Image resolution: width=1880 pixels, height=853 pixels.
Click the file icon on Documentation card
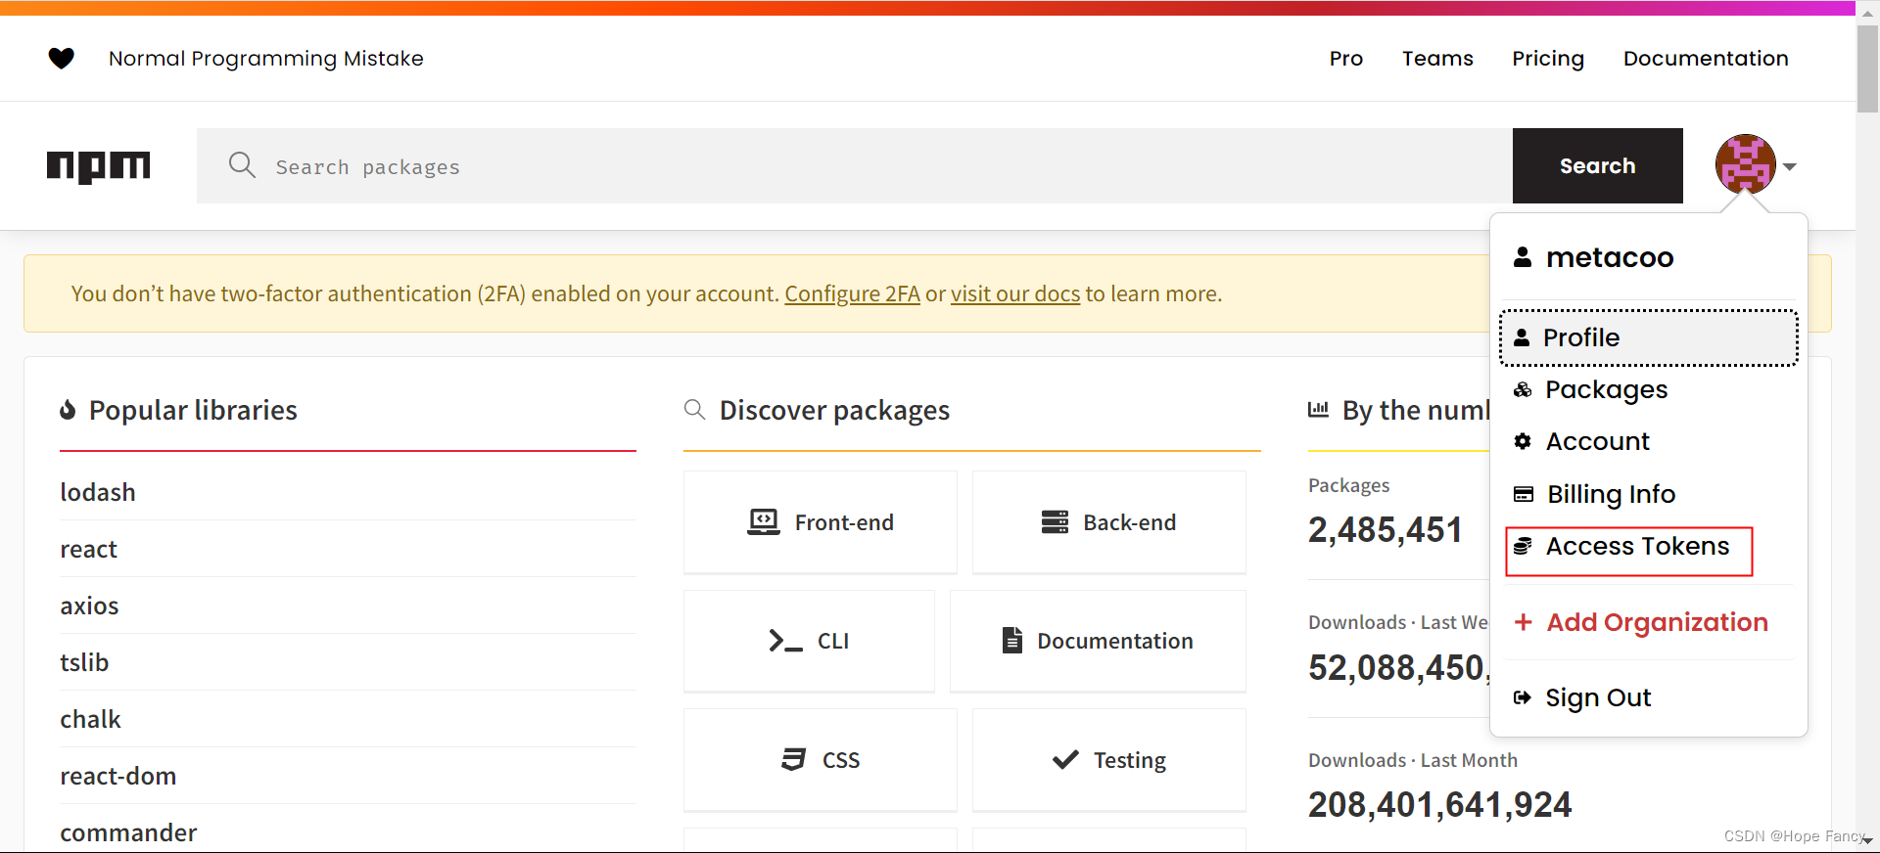pos(1012,640)
